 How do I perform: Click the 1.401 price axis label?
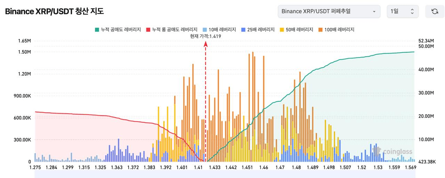182,168
